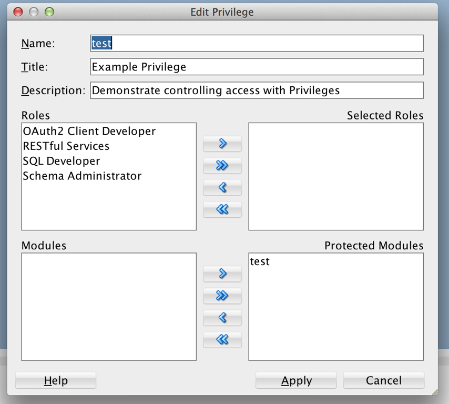Screen dimensions: 449x404
Task: Click the Title field with Example Privilege
Action: point(257,67)
